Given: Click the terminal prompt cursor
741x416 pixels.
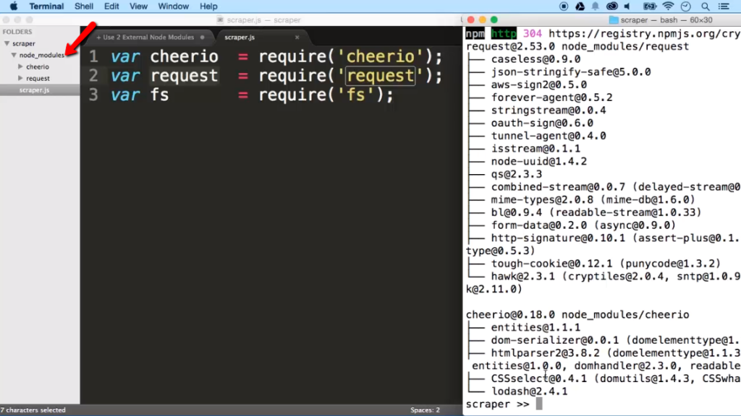Looking at the screenshot, I should point(538,404).
